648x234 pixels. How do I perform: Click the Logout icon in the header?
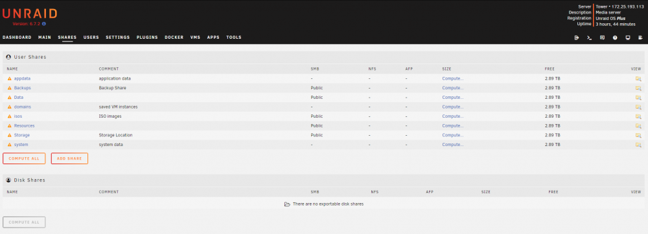pyautogui.click(x=577, y=37)
